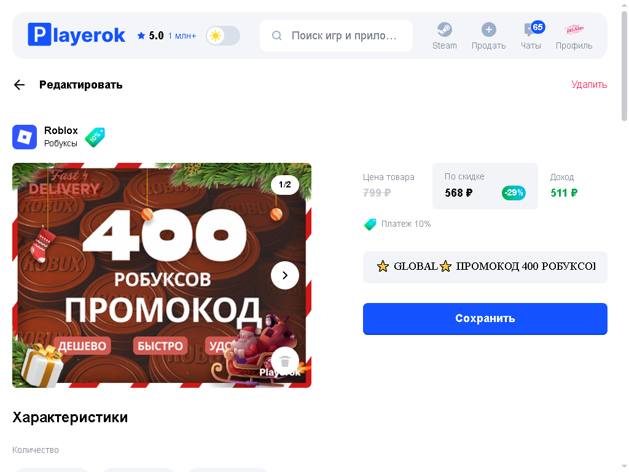The width and height of the screenshot is (629, 472).
Task: Open the Профиль avatar icon
Action: (x=574, y=29)
